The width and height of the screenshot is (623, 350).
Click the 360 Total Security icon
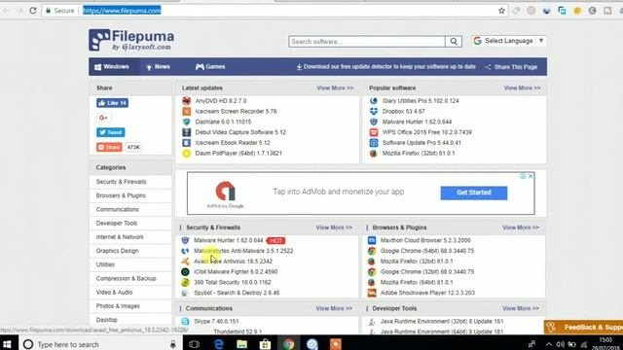click(185, 282)
